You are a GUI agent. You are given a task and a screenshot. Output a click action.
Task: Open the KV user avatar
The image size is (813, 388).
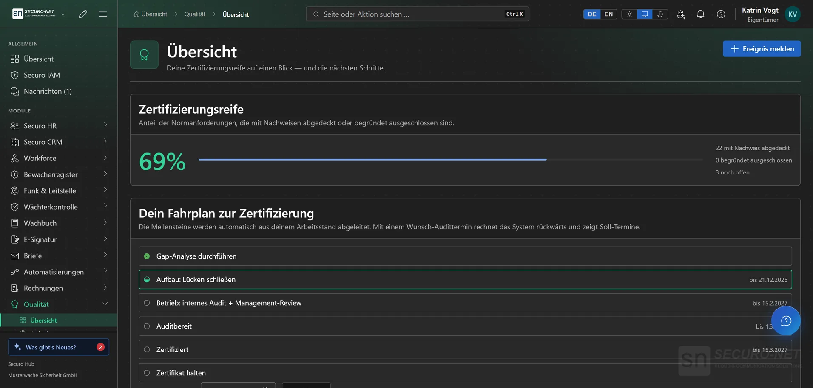(793, 14)
